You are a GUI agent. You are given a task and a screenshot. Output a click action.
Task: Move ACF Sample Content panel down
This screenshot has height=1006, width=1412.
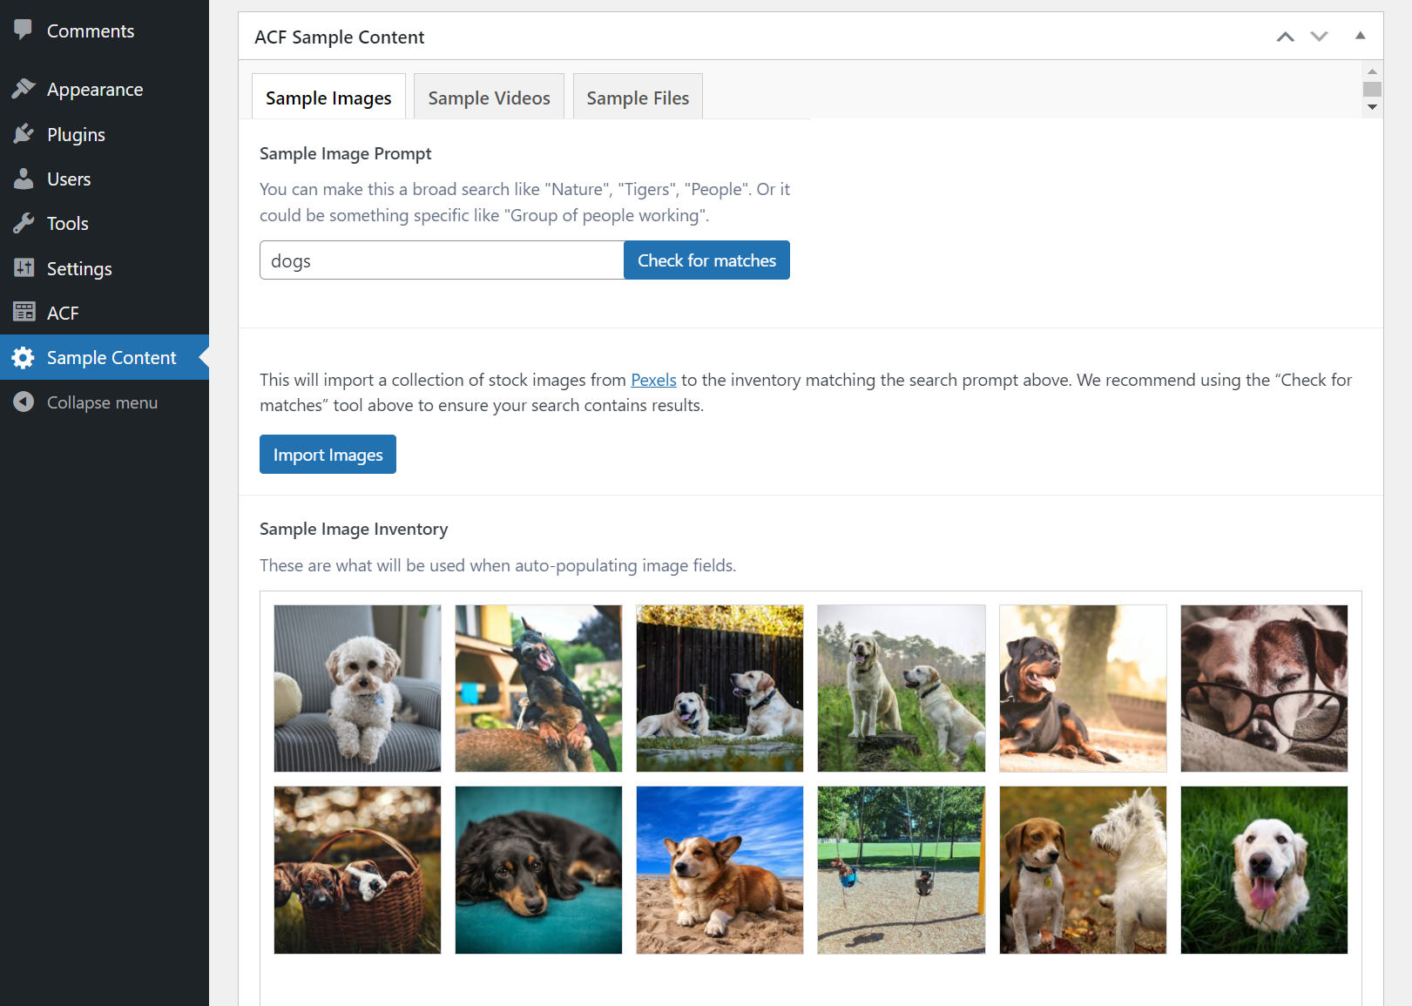(x=1319, y=37)
